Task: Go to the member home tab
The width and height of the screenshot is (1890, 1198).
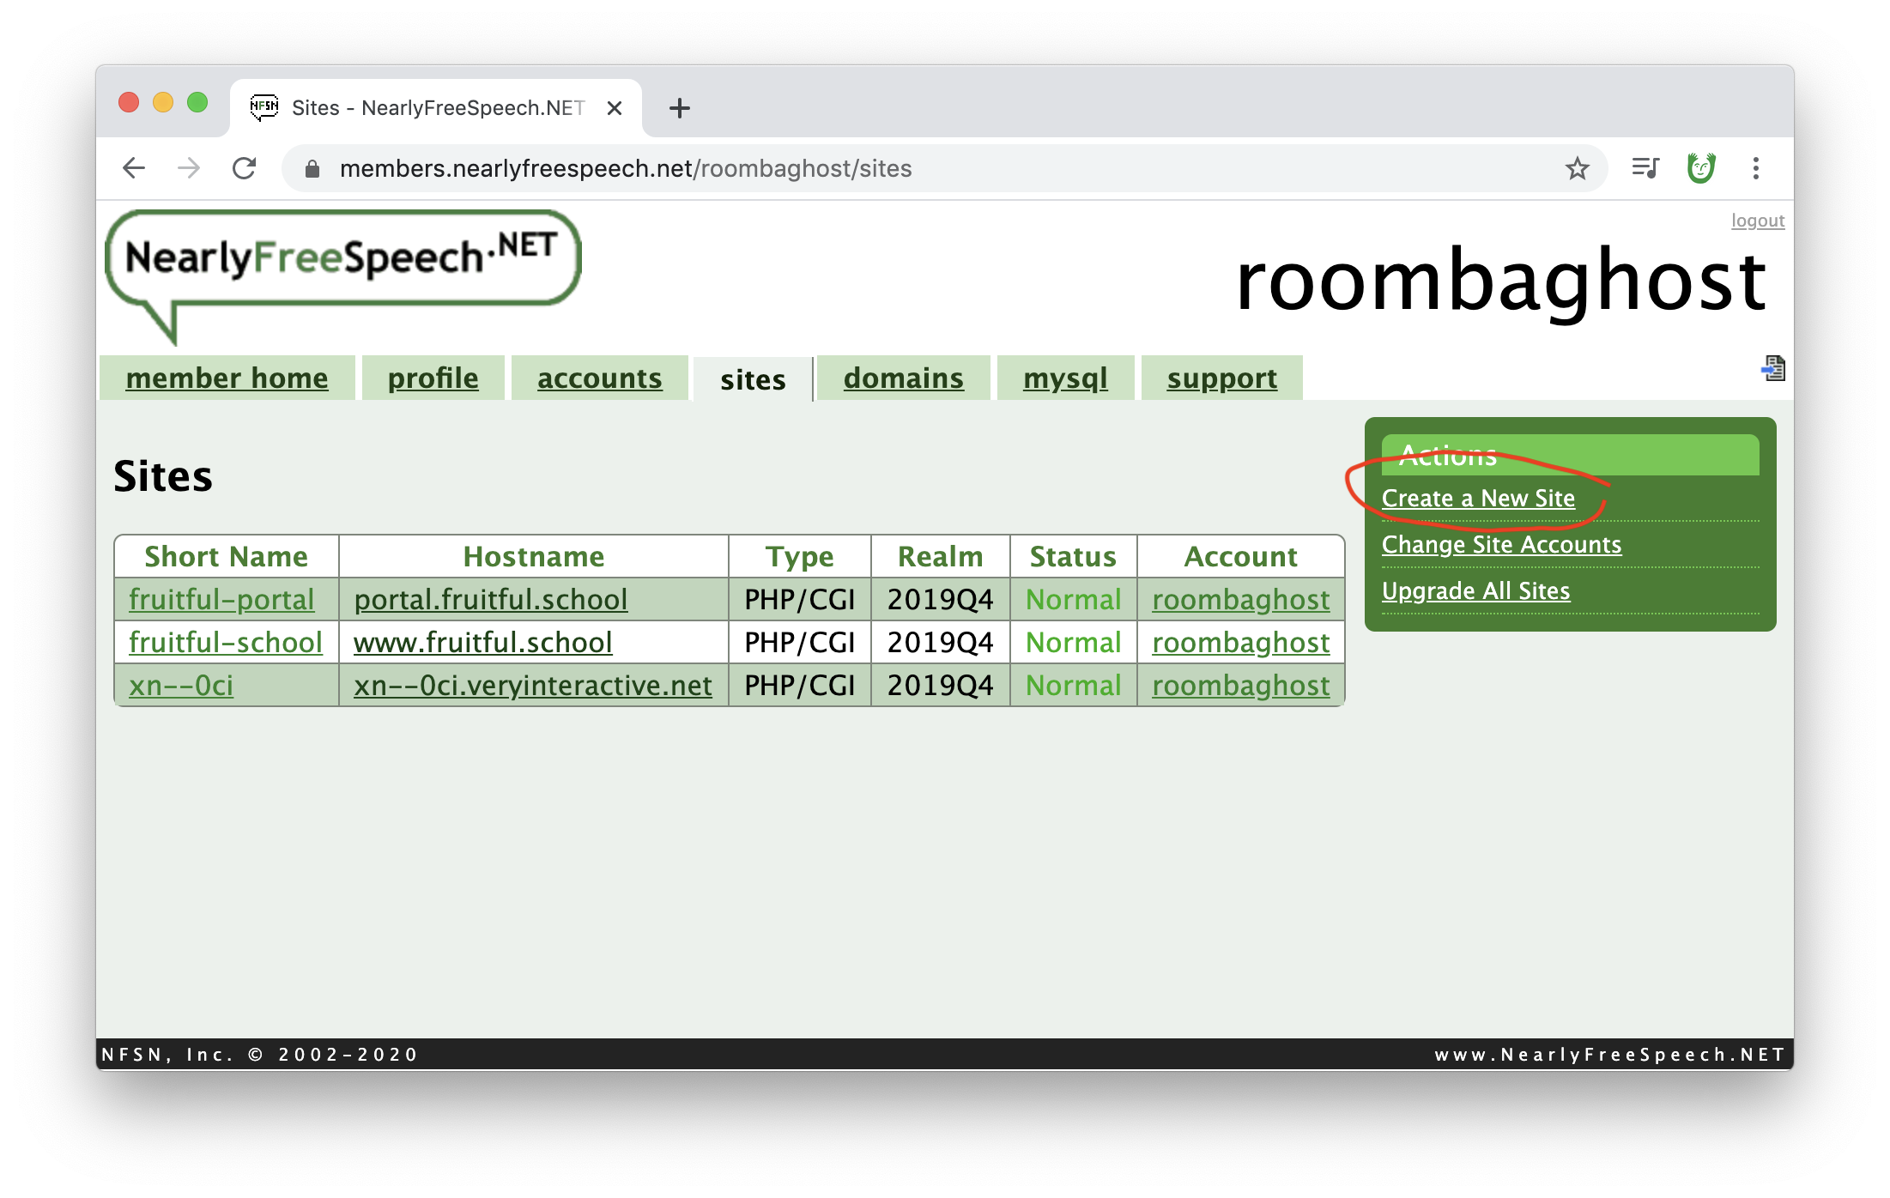Action: click(x=227, y=378)
